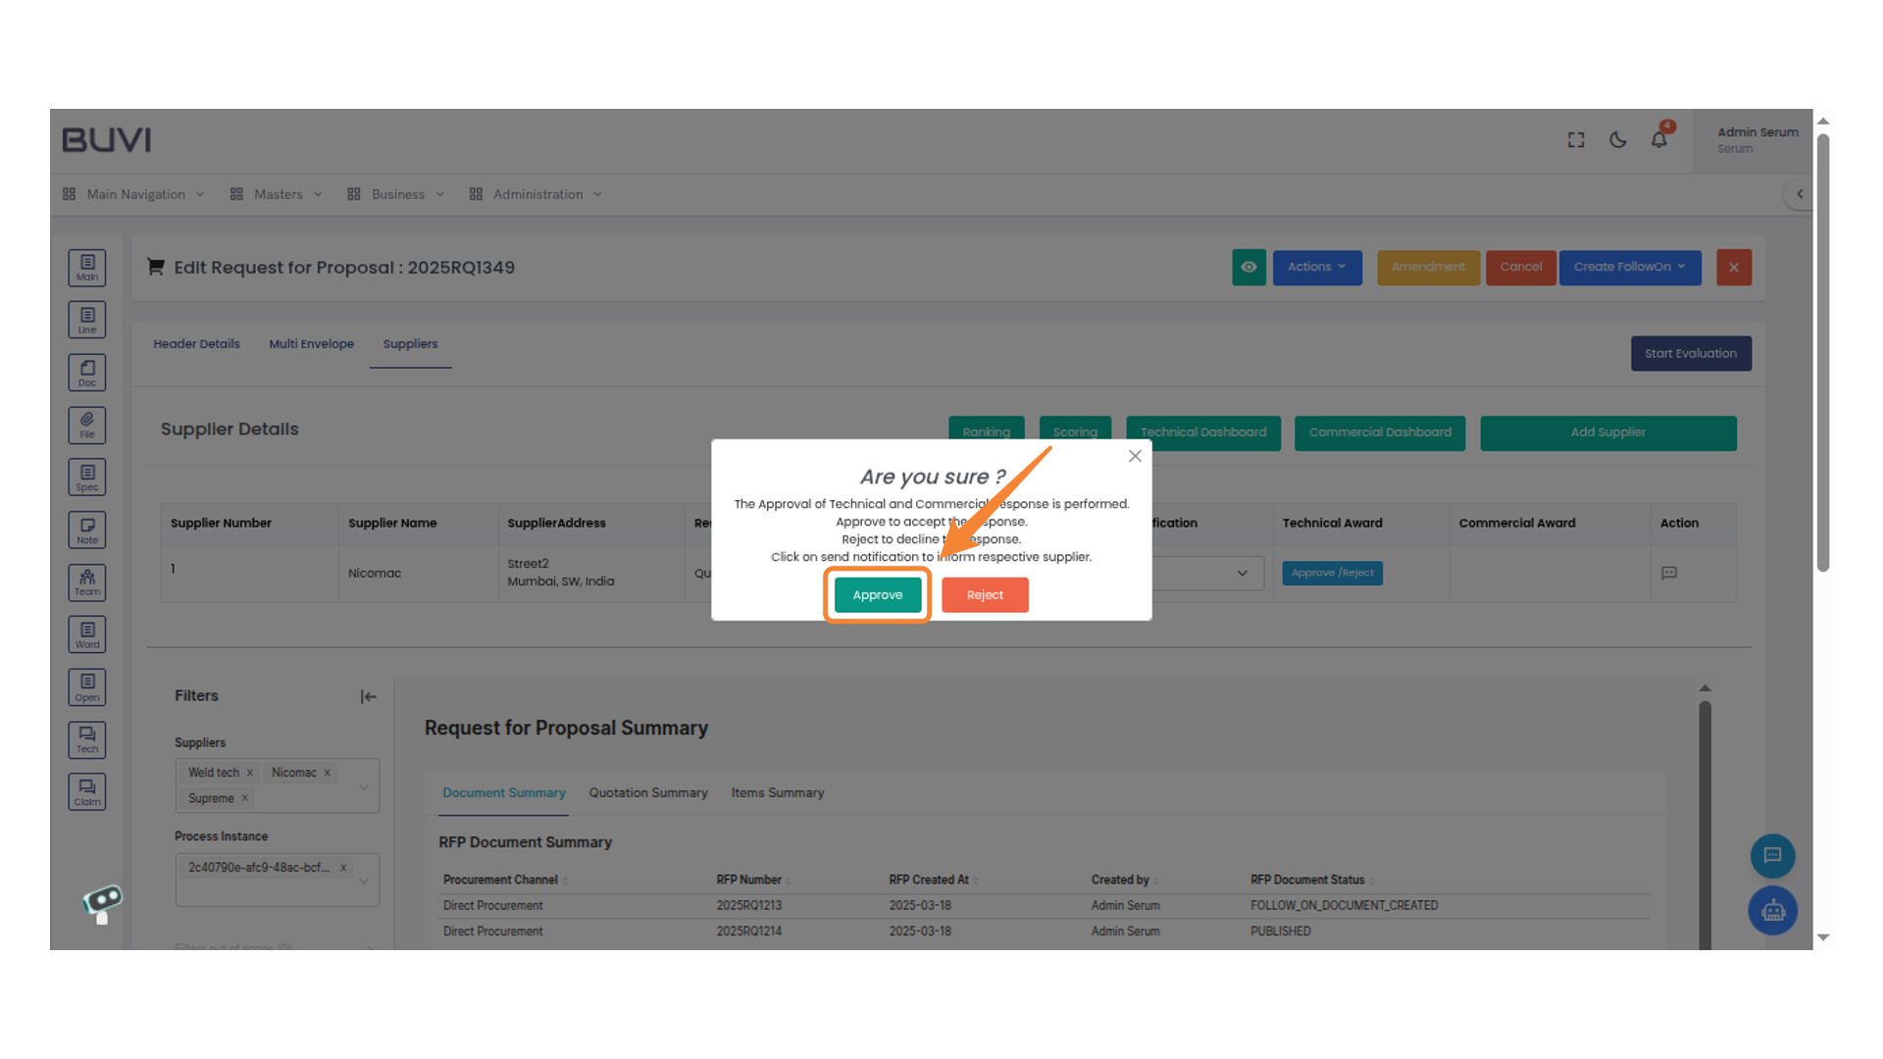Click the page vertical scrollbar
Screen dimensions: 1883x1059
pos(1822,353)
